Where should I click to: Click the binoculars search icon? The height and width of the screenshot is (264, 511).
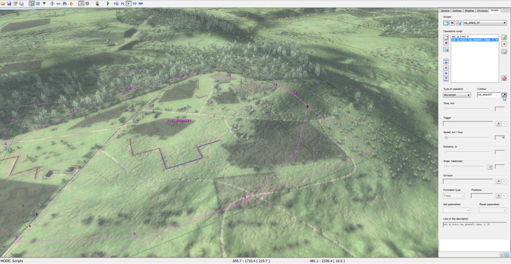(64, 3)
